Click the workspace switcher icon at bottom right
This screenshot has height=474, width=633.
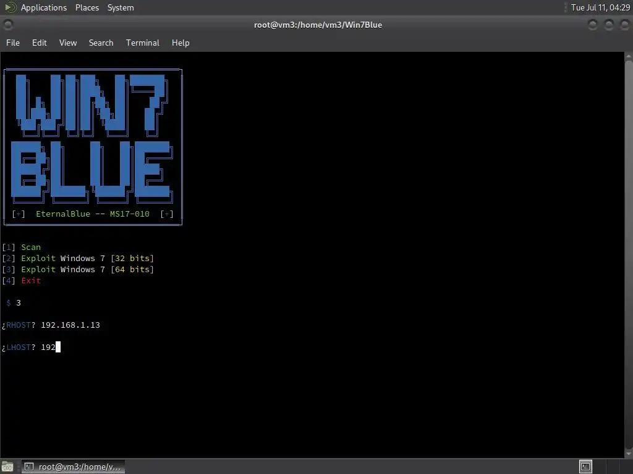[x=585, y=467]
